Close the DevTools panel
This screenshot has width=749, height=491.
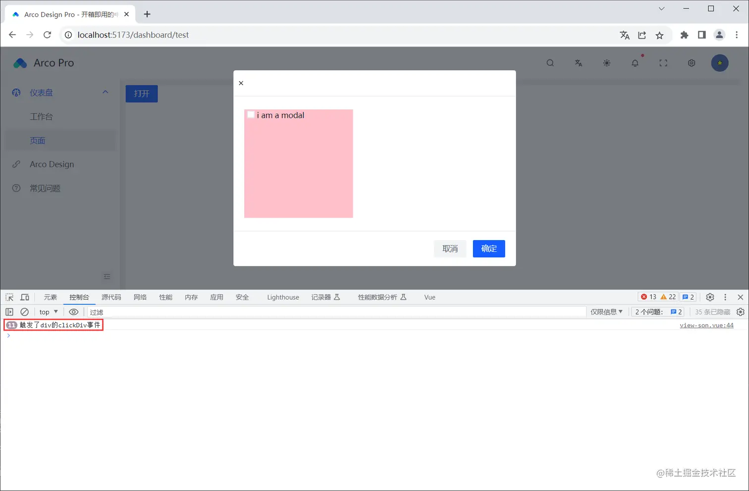point(740,297)
